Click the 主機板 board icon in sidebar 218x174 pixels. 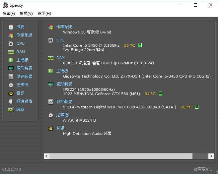click(x=11, y=60)
